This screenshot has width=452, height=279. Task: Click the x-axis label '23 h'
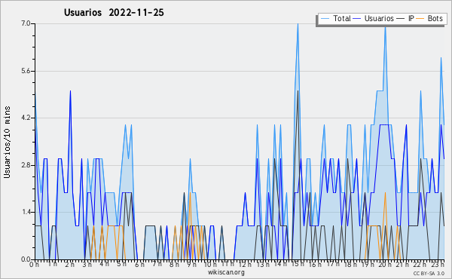tap(438, 265)
